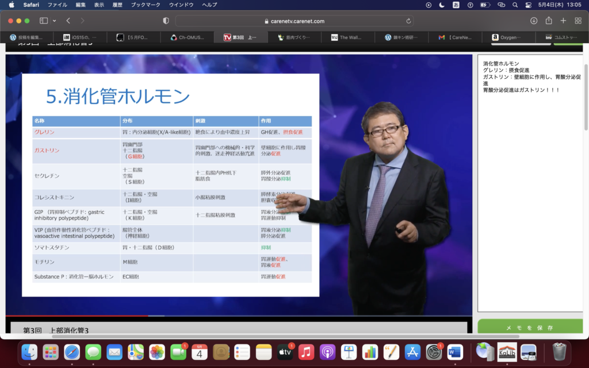589x368 pixels.
Task: Click the privacy shield icon
Action: coord(166,21)
